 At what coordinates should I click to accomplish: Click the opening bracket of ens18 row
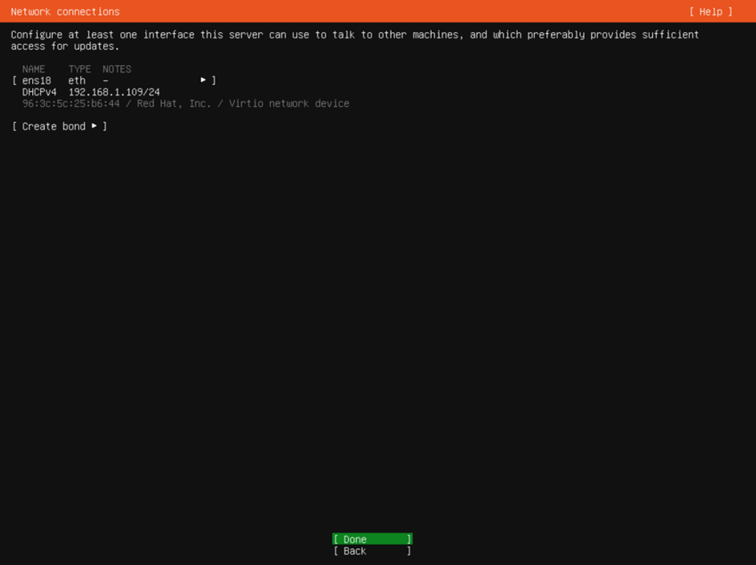[14, 80]
